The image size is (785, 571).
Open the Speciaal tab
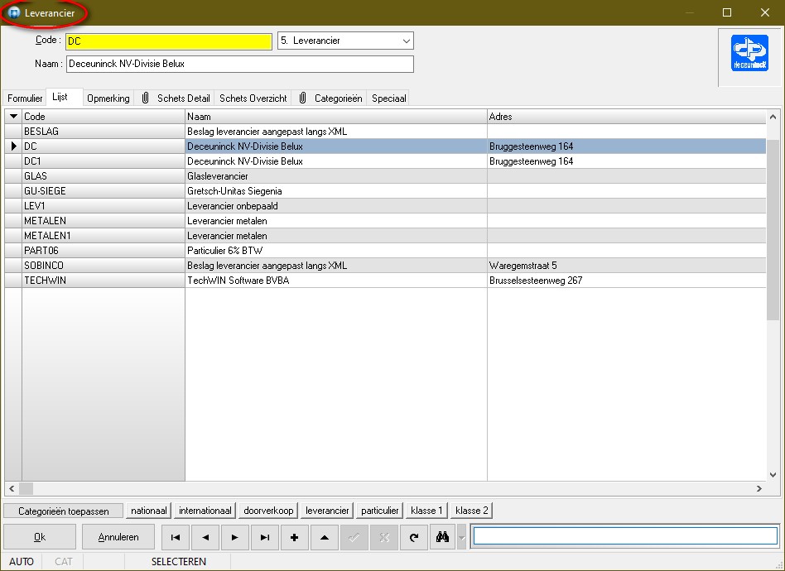point(389,98)
